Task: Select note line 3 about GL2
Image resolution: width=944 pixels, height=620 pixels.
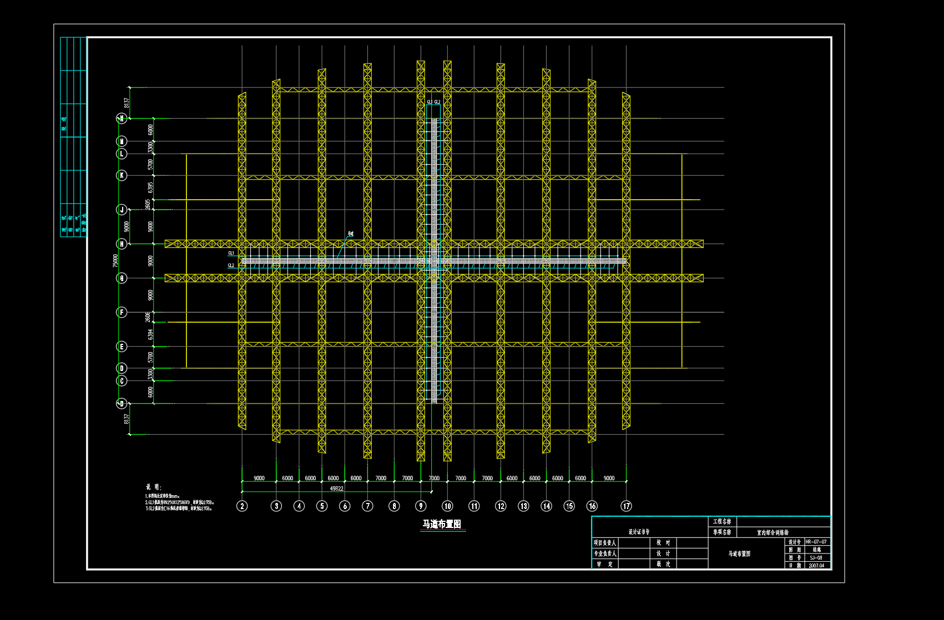Action: click(179, 508)
